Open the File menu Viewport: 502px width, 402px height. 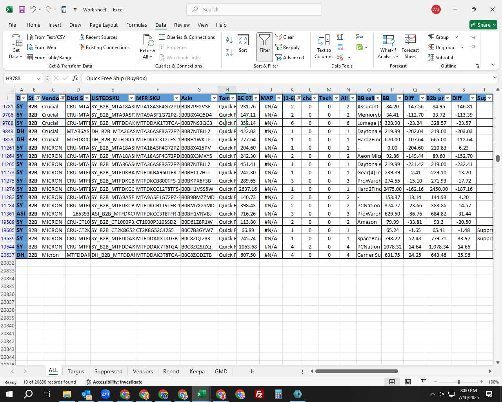[12, 25]
